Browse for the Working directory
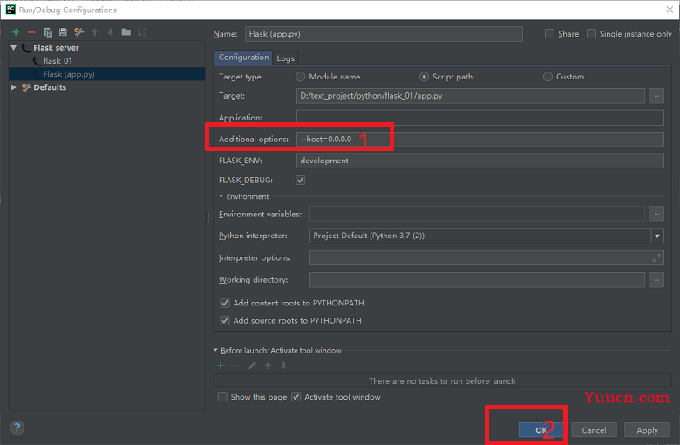The width and height of the screenshot is (680, 445). click(x=656, y=280)
